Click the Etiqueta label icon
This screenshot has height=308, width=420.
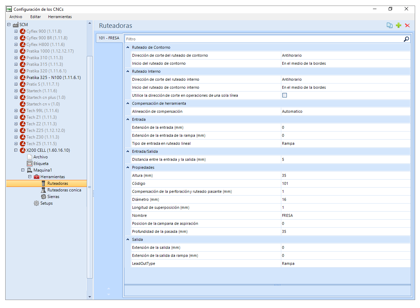coord(30,164)
